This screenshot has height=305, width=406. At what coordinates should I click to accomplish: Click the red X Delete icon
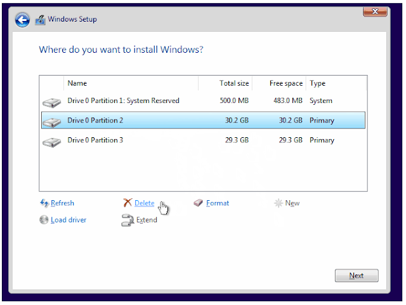(x=128, y=203)
